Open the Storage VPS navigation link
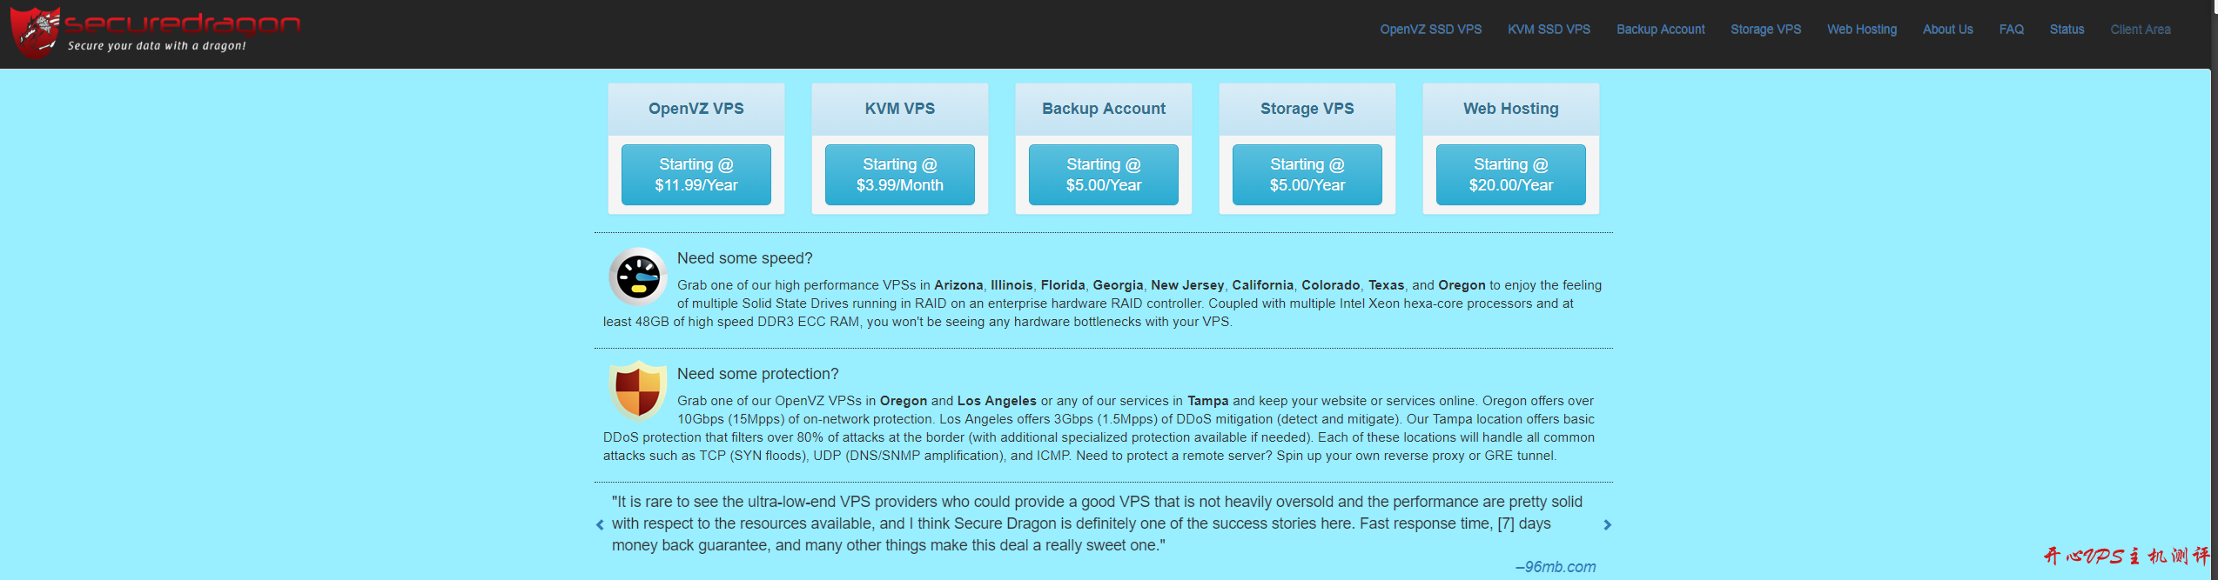This screenshot has width=2218, height=580. point(1765,30)
